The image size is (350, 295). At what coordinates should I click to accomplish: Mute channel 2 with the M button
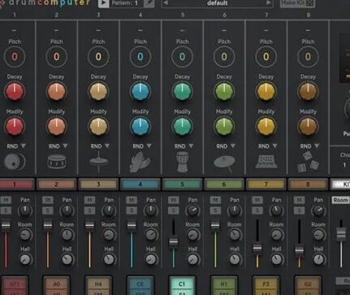(x=48, y=200)
